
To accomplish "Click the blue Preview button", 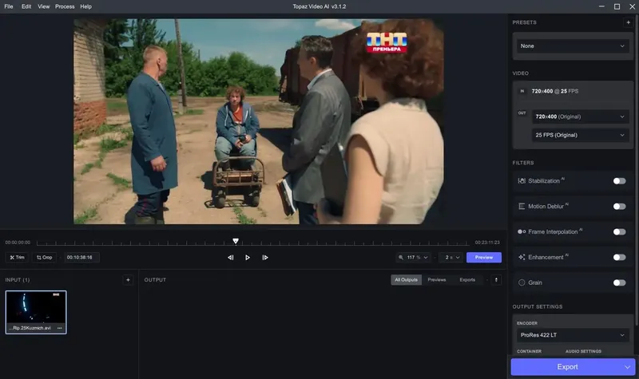I will tap(484, 257).
